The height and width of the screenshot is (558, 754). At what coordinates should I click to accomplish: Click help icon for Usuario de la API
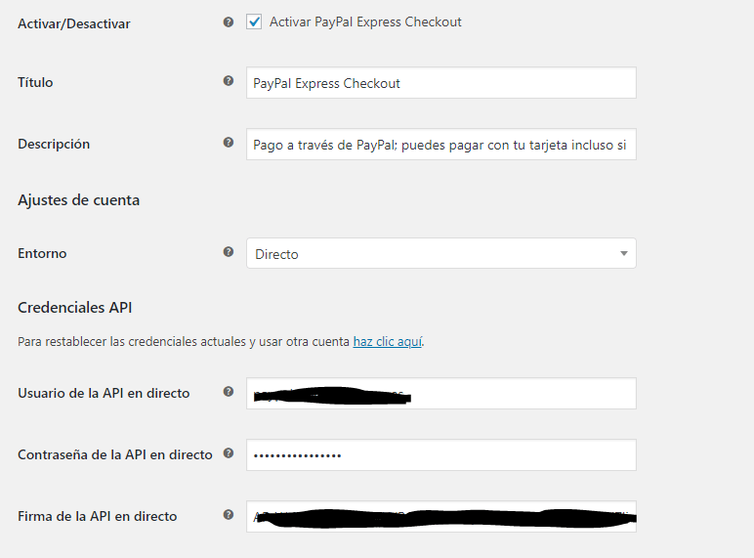(229, 392)
